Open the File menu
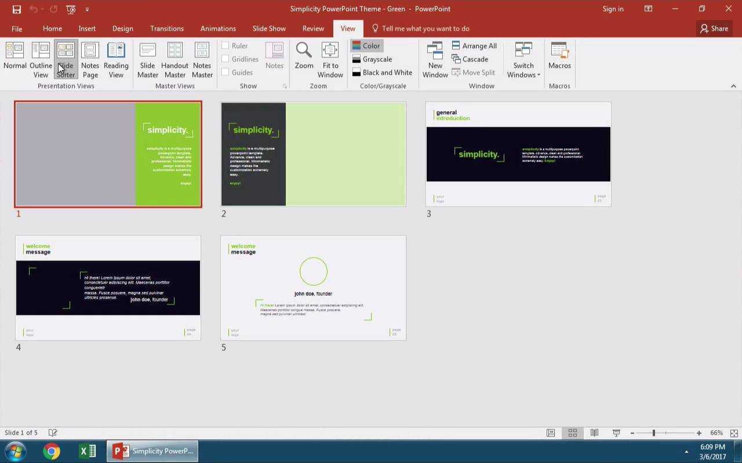742x463 pixels. coord(17,28)
